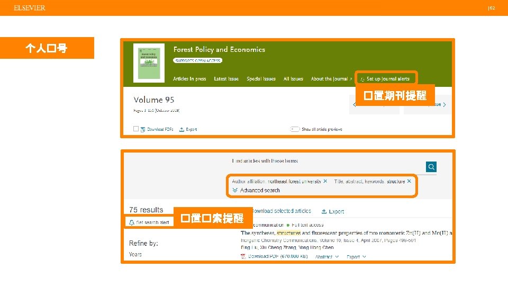Switch to the All issues tab

[x=293, y=79]
